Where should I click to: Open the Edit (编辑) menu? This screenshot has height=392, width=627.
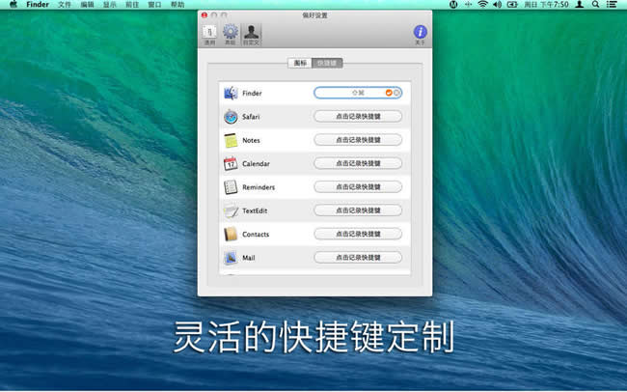coord(87,5)
